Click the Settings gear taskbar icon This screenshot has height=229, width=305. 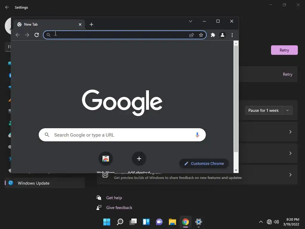(199, 222)
